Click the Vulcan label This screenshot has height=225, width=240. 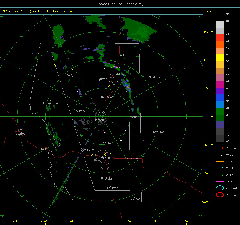[x=135, y=199]
